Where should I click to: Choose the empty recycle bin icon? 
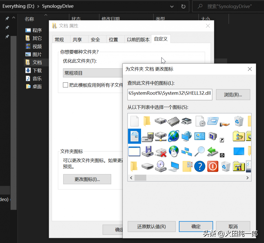tap(226, 166)
